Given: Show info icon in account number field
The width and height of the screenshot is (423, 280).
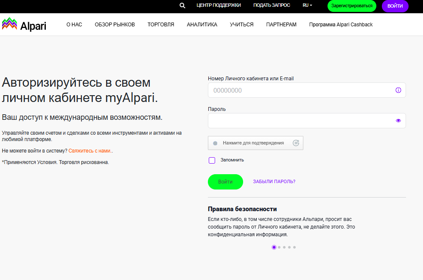Looking at the screenshot, I should click(398, 90).
